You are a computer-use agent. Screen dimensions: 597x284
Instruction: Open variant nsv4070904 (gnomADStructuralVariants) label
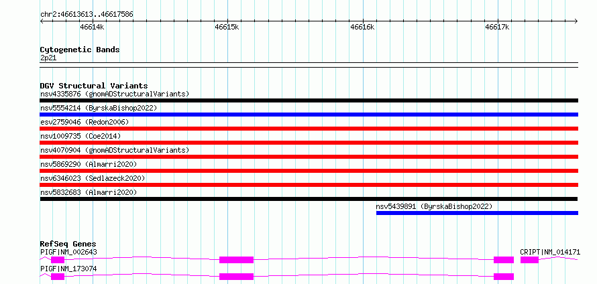point(115,150)
